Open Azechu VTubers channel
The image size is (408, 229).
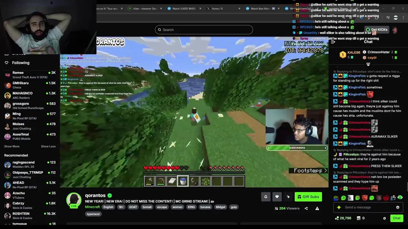coord(30,195)
